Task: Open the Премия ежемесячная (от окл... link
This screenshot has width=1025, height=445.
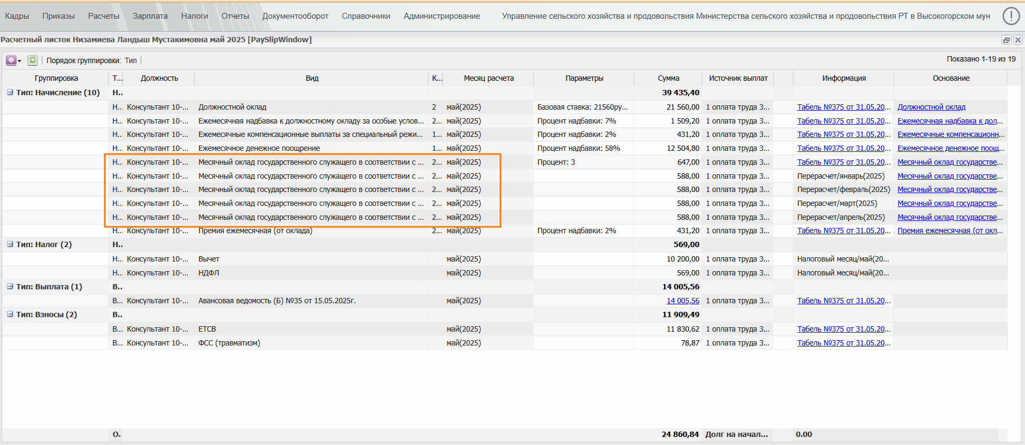Action: [950, 231]
